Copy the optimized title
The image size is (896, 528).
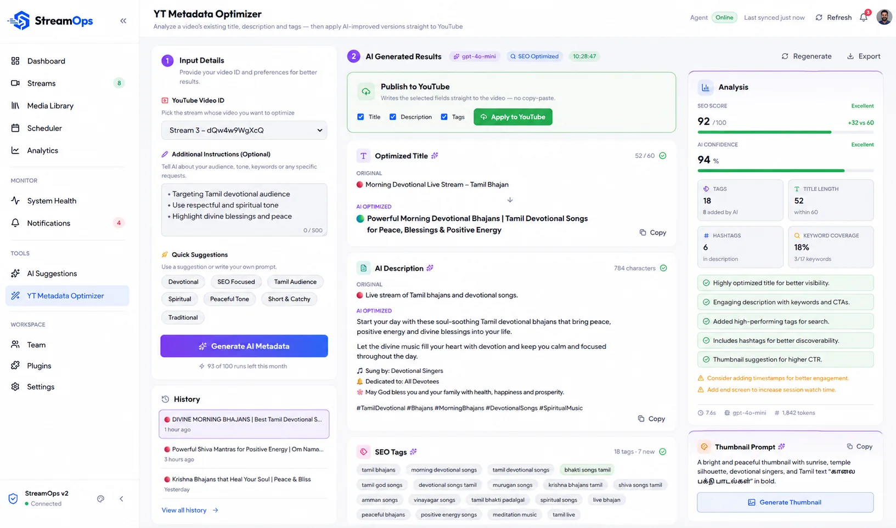coord(653,232)
